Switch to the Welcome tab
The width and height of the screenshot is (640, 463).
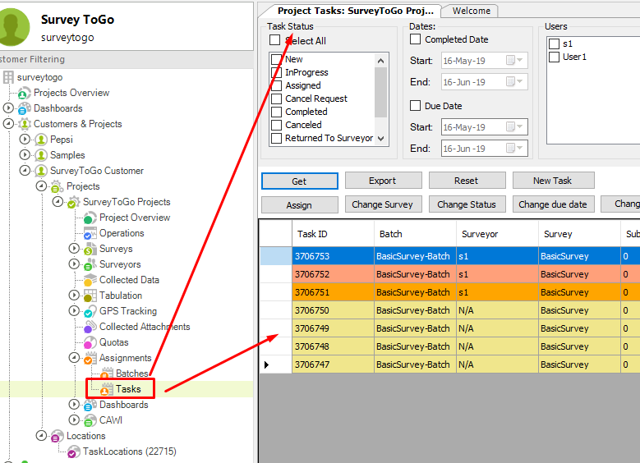(x=471, y=11)
